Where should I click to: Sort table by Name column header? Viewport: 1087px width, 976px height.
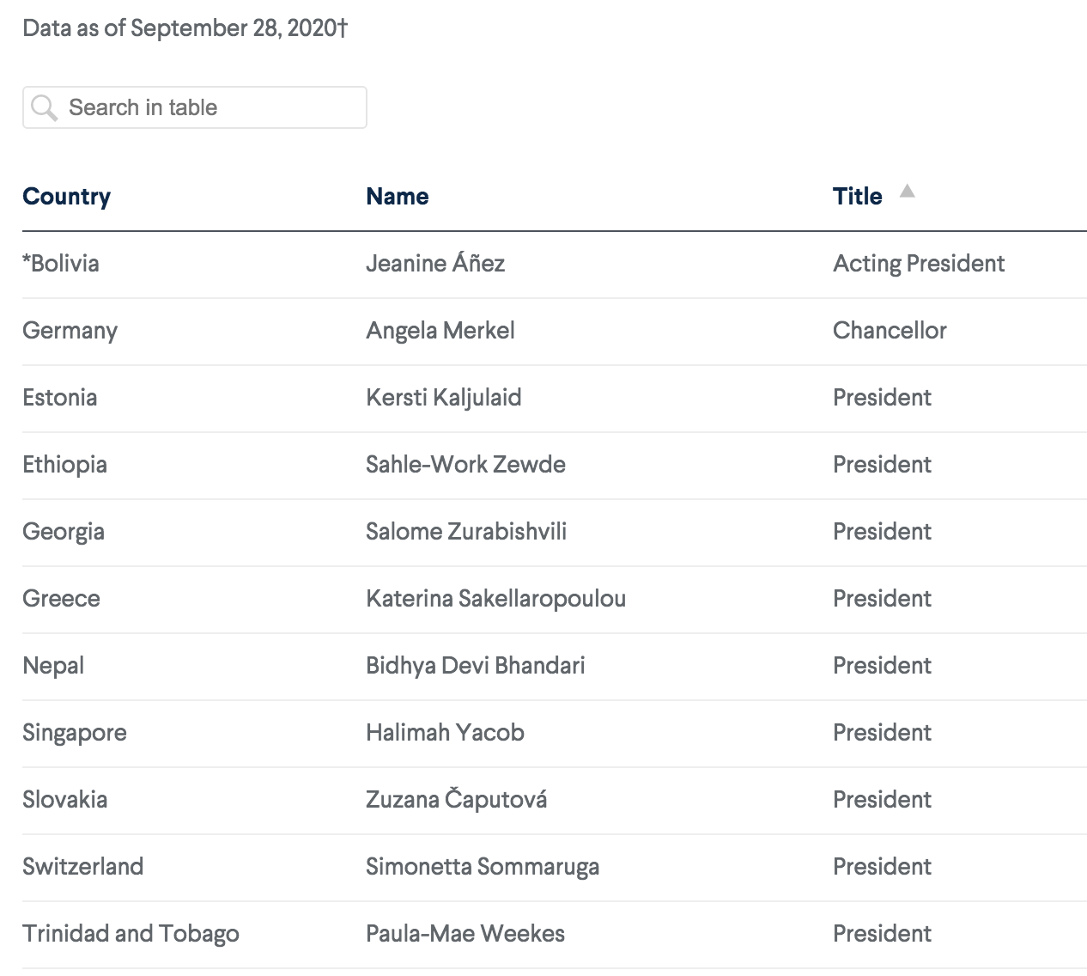point(397,196)
